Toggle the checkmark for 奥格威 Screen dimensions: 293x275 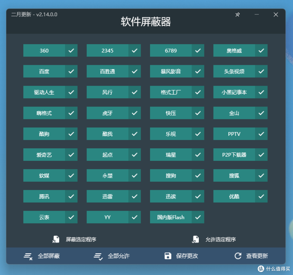[261, 50]
